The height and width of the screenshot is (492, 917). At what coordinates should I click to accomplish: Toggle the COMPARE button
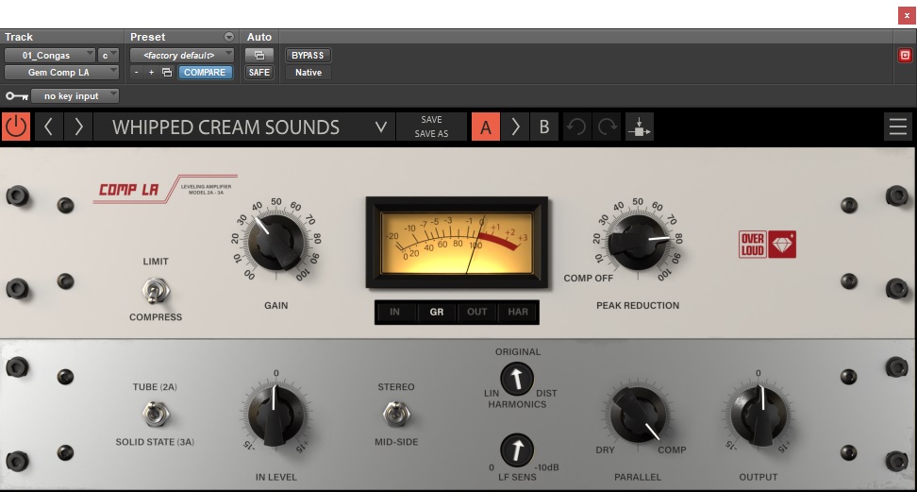click(x=205, y=73)
